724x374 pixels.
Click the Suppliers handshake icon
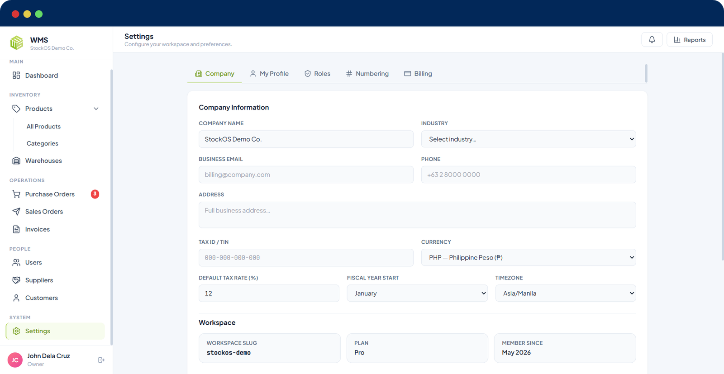pos(16,280)
